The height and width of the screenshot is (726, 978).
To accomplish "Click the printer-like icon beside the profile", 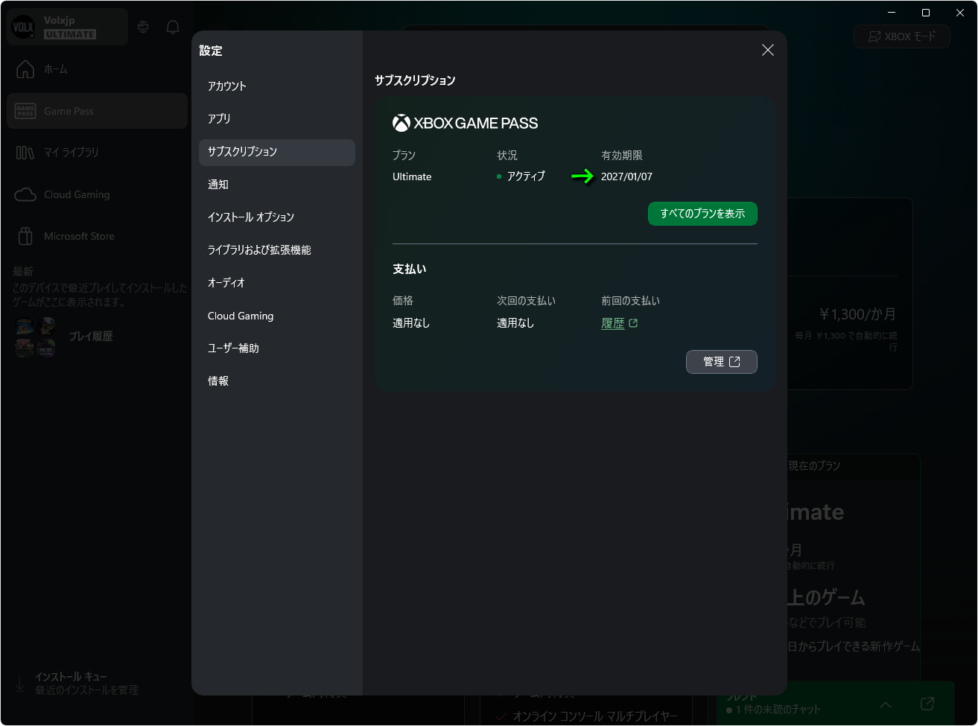I will click(x=143, y=27).
